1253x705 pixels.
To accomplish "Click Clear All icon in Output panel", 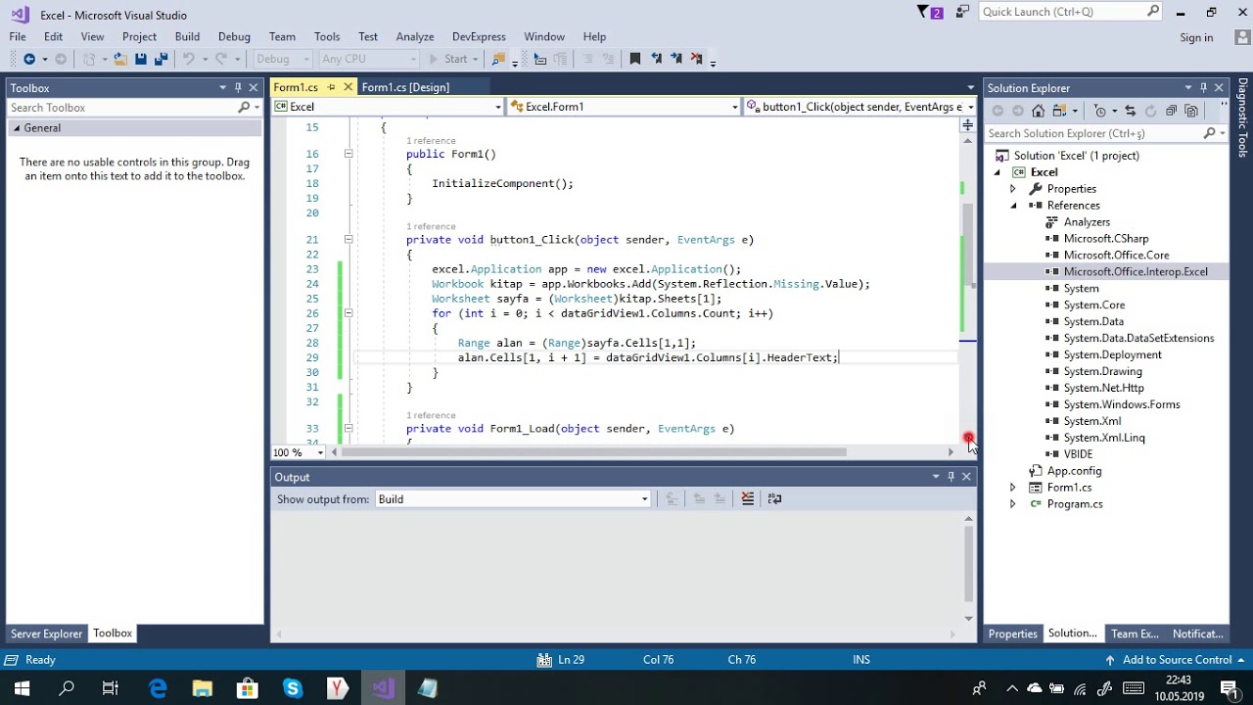I will coord(748,498).
